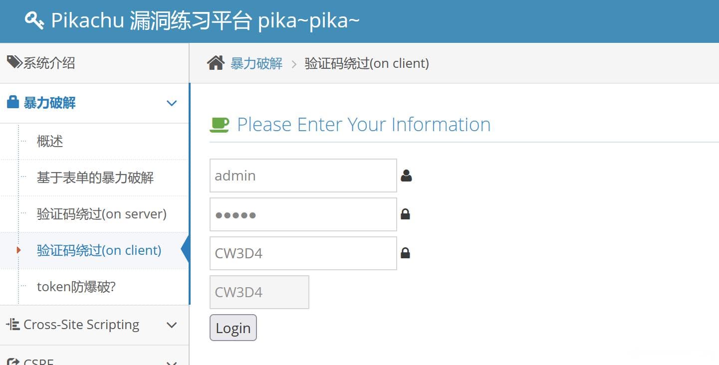The width and height of the screenshot is (719, 365).
Task: Refresh the gray CW3D4 captcha box
Action: click(259, 292)
